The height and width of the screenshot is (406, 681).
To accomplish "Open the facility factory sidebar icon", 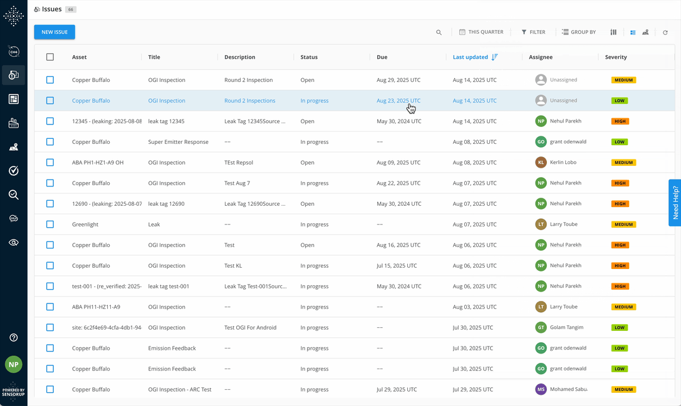I will [x=13, y=123].
